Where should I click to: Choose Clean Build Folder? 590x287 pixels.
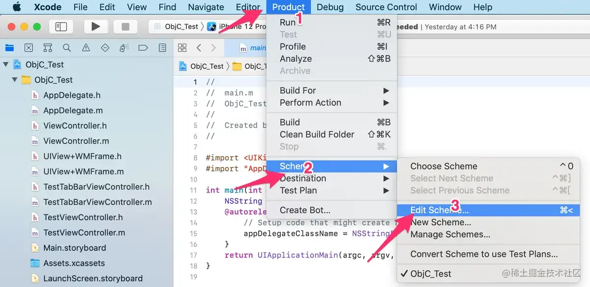pyautogui.click(x=331, y=134)
